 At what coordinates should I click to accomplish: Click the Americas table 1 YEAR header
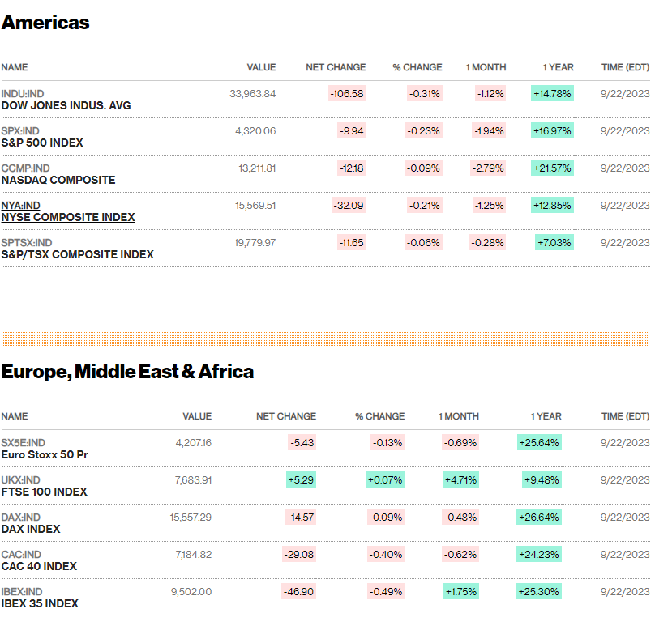558,67
